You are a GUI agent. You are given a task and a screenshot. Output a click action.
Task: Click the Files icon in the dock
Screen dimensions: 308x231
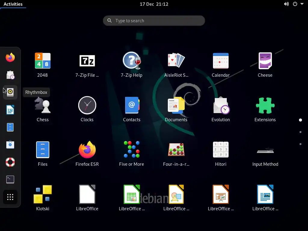[x=10, y=127]
